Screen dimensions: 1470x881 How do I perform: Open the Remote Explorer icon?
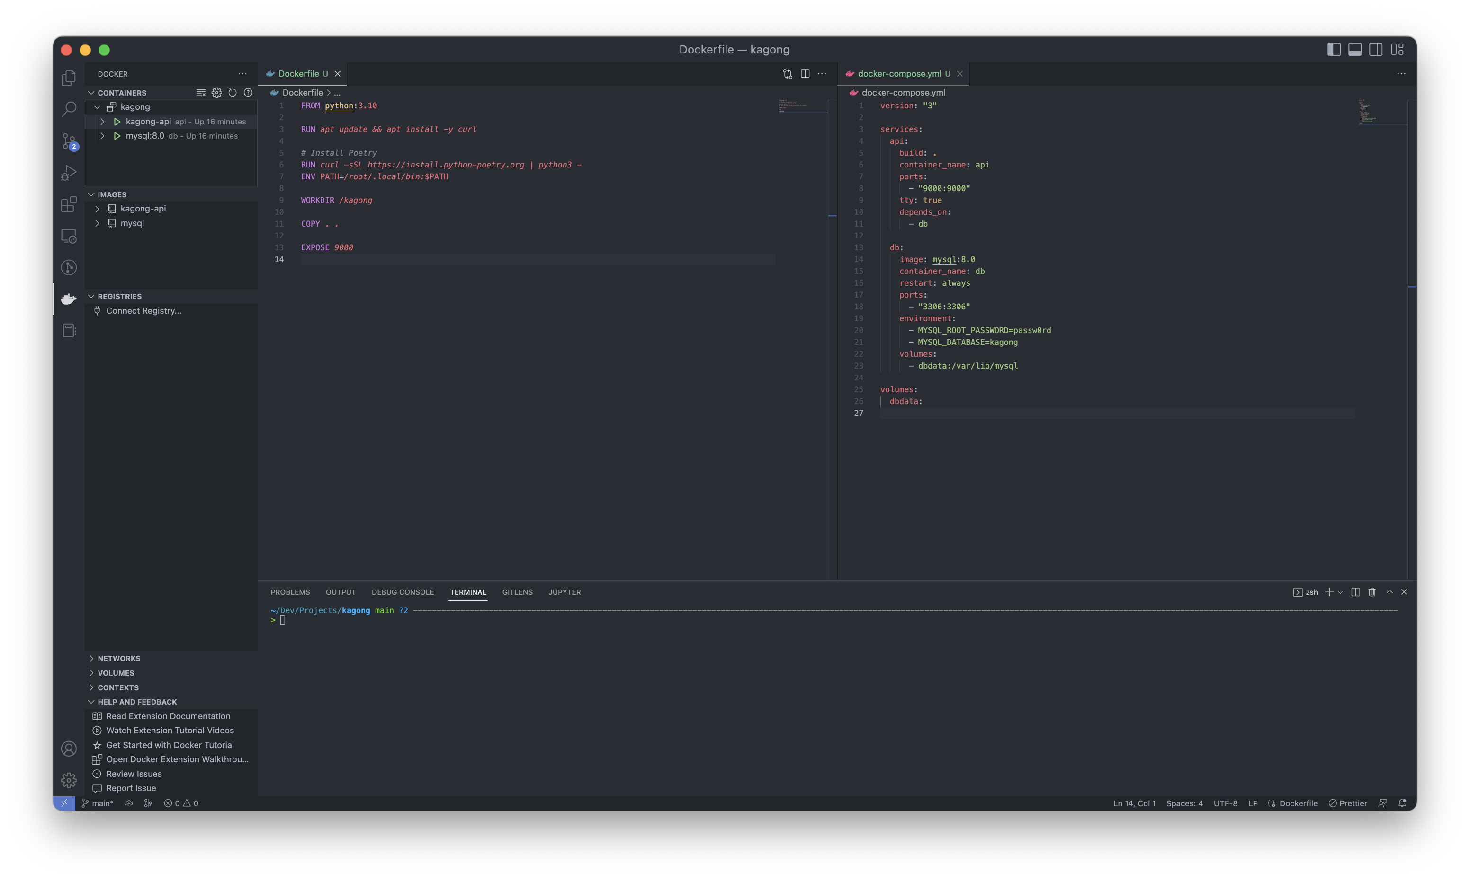click(x=68, y=236)
